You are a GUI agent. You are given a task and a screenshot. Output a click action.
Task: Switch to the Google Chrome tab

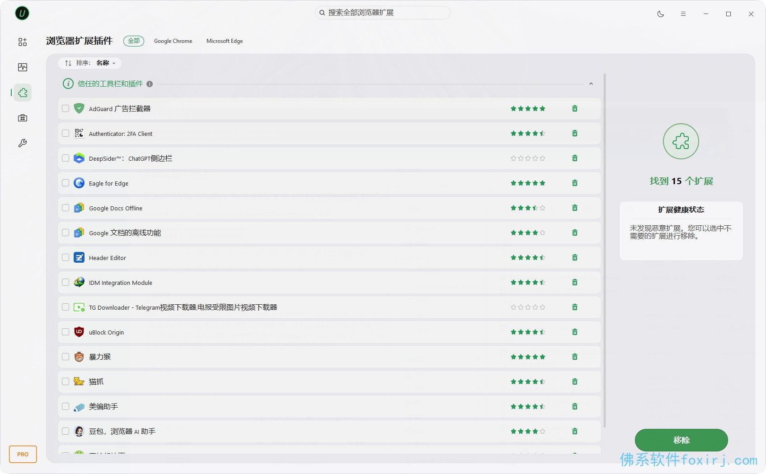pyautogui.click(x=173, y=41)
